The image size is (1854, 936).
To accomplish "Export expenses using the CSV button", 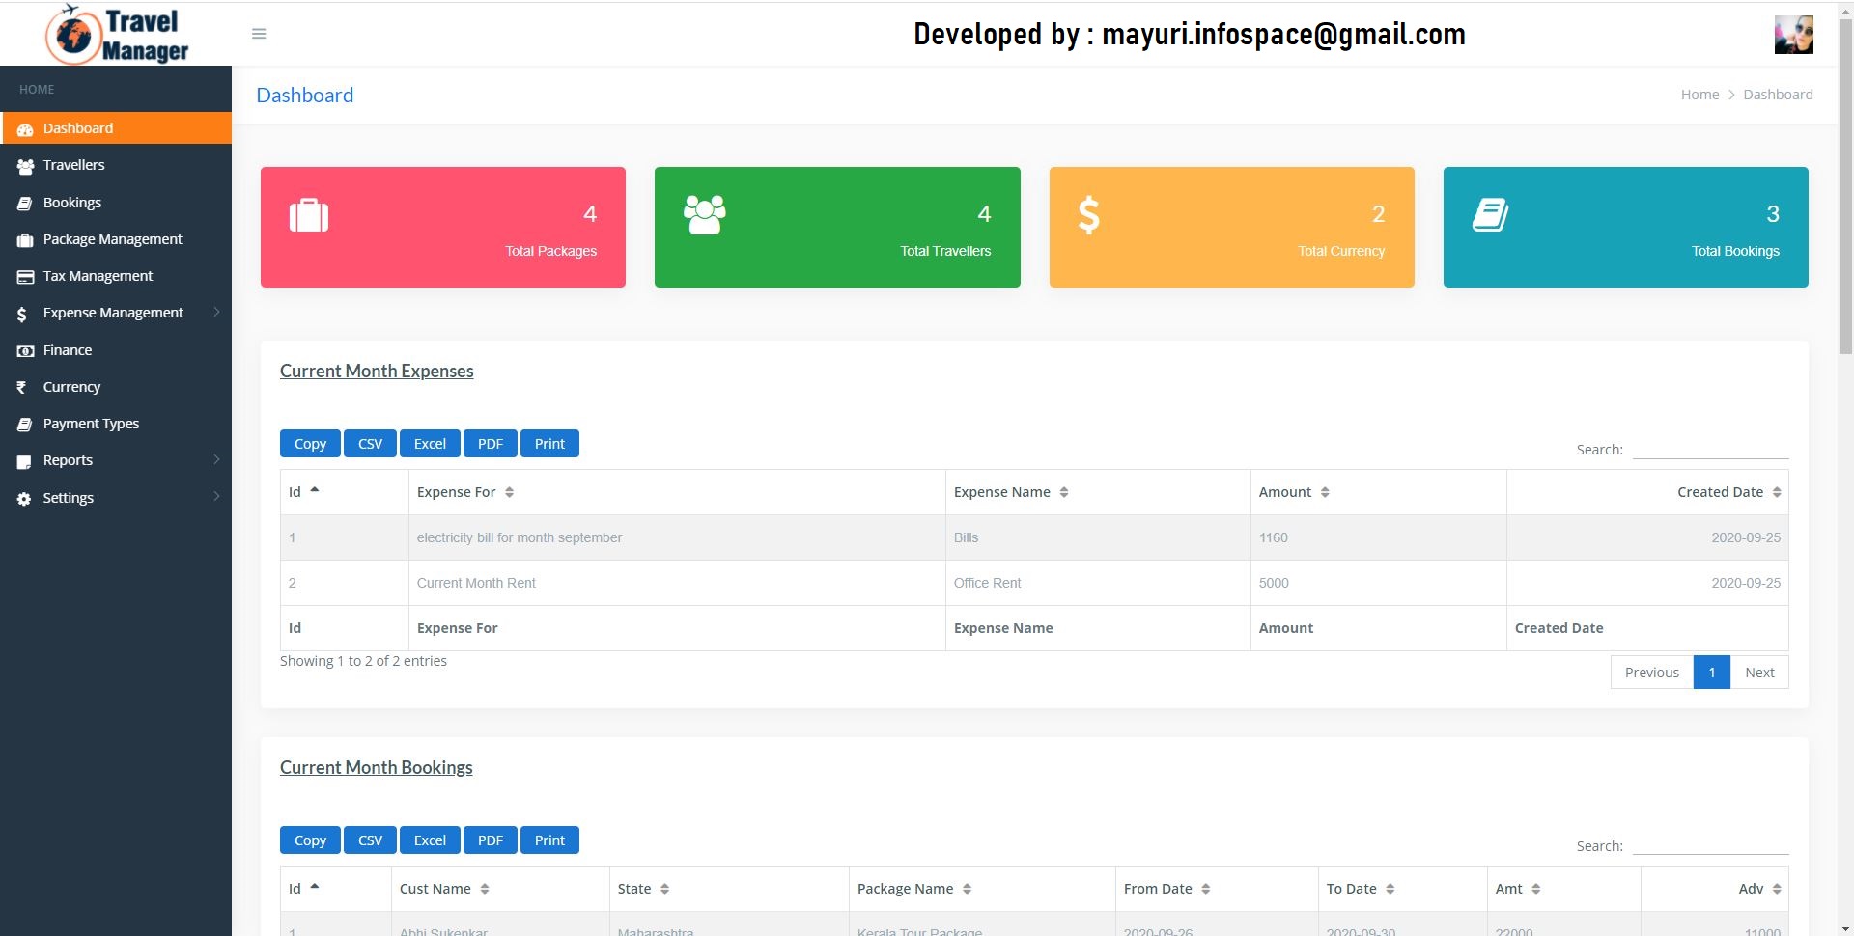I will [369, 443].
